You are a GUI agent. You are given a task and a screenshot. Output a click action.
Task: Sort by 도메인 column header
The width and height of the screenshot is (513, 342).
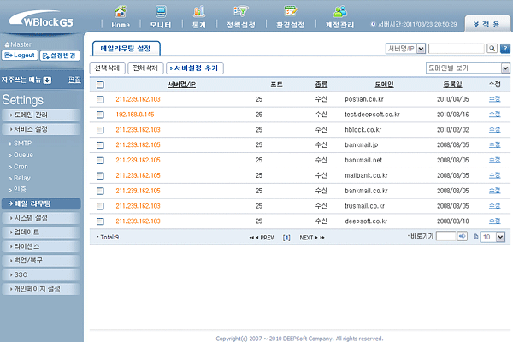pyautogui.click(x=384, y=85)
